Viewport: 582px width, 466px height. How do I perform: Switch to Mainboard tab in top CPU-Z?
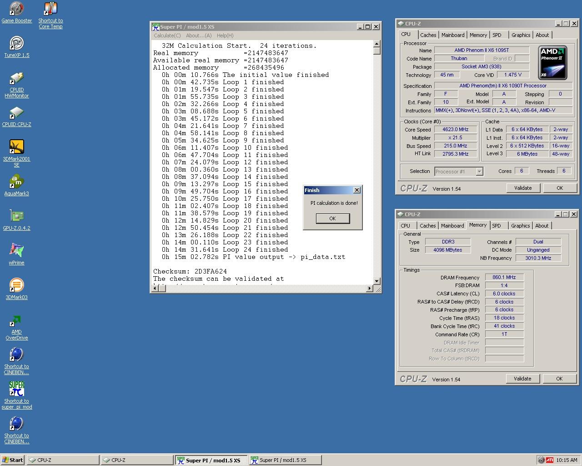[x=453, y=35]
